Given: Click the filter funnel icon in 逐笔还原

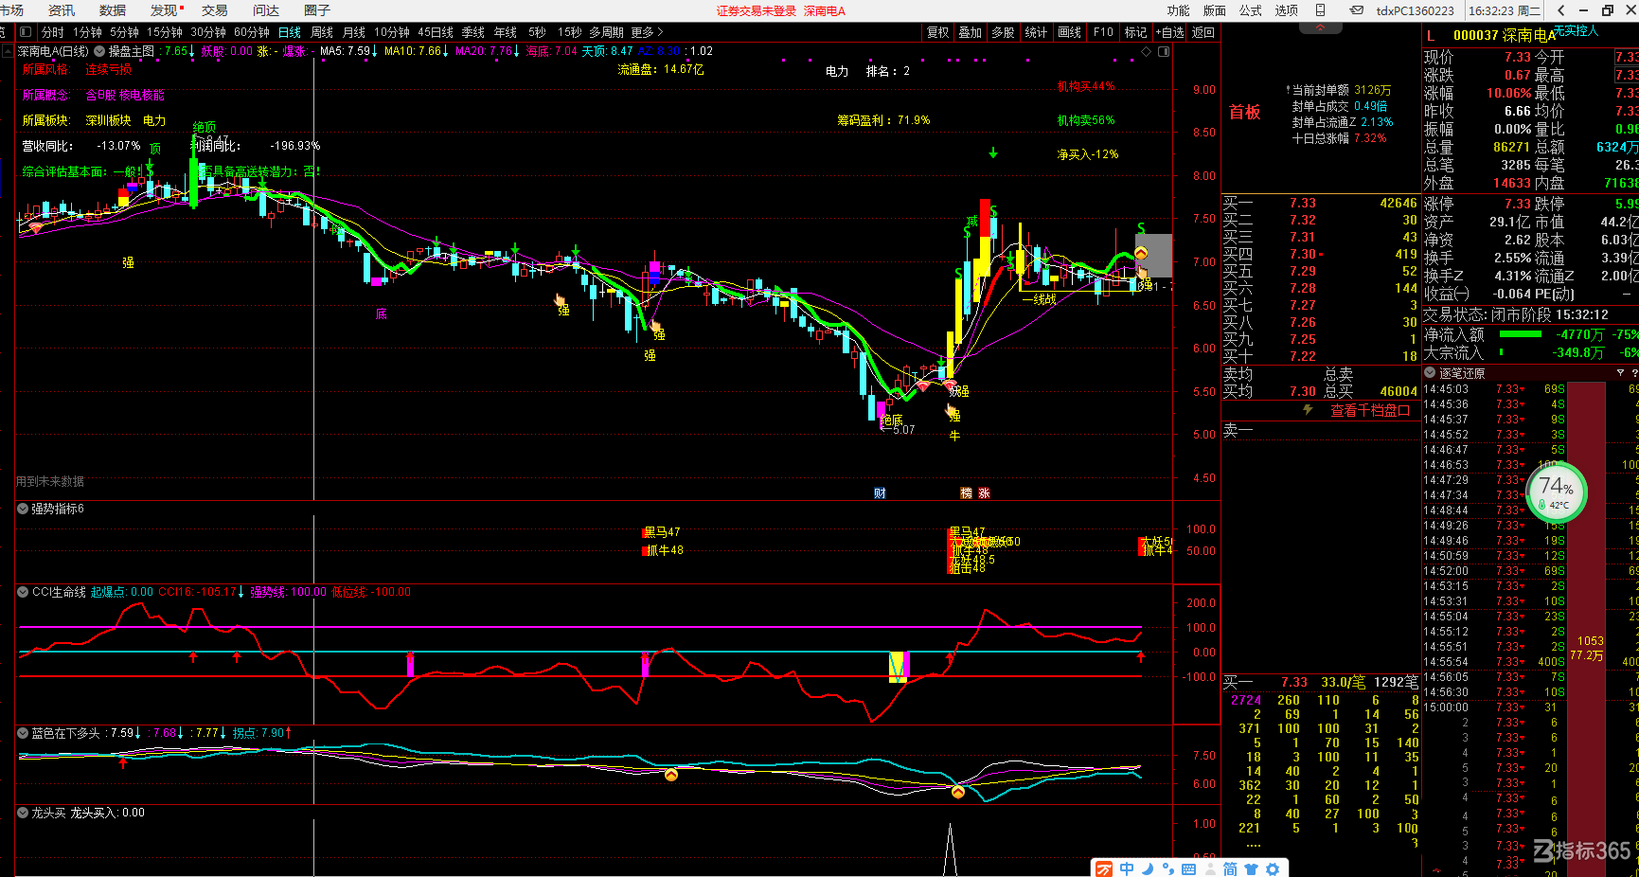Looking at the screenshot, I should (x=1620, y=373).
